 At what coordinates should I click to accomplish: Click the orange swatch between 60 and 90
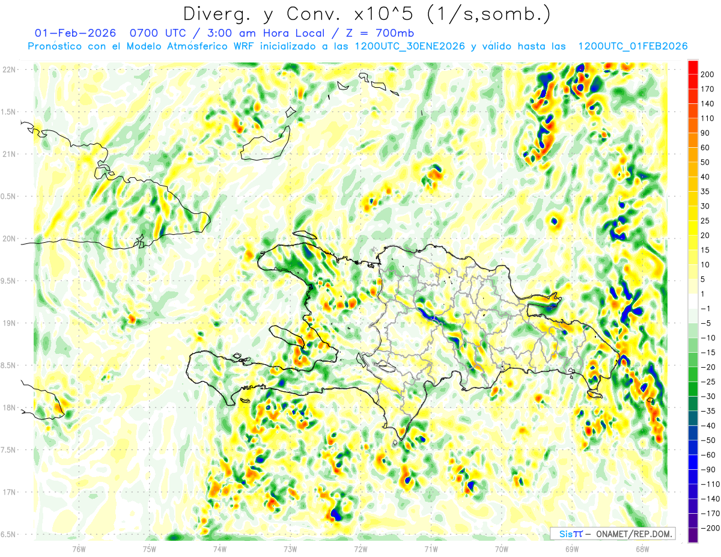[693, 140]
